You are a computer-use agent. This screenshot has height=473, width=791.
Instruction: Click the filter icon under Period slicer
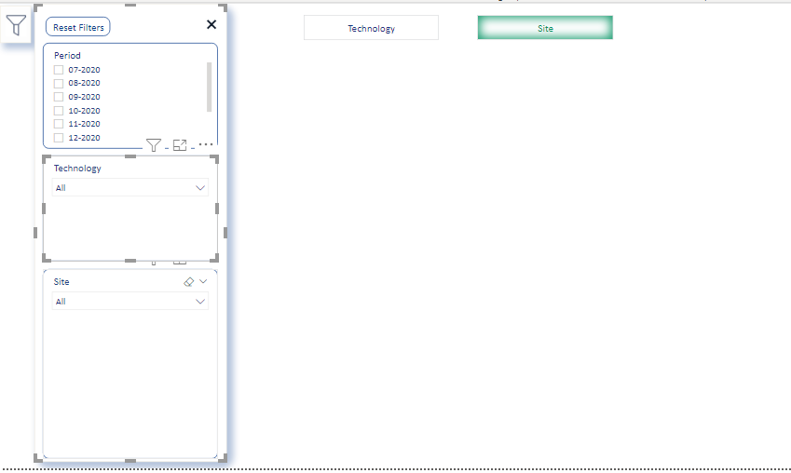click(x=154, y=145)
